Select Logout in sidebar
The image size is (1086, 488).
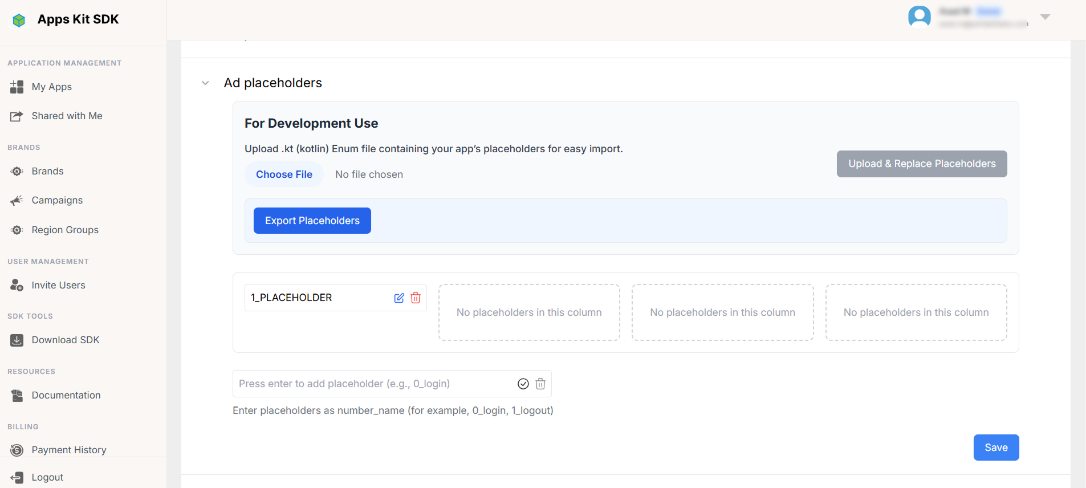pos(47,477)
